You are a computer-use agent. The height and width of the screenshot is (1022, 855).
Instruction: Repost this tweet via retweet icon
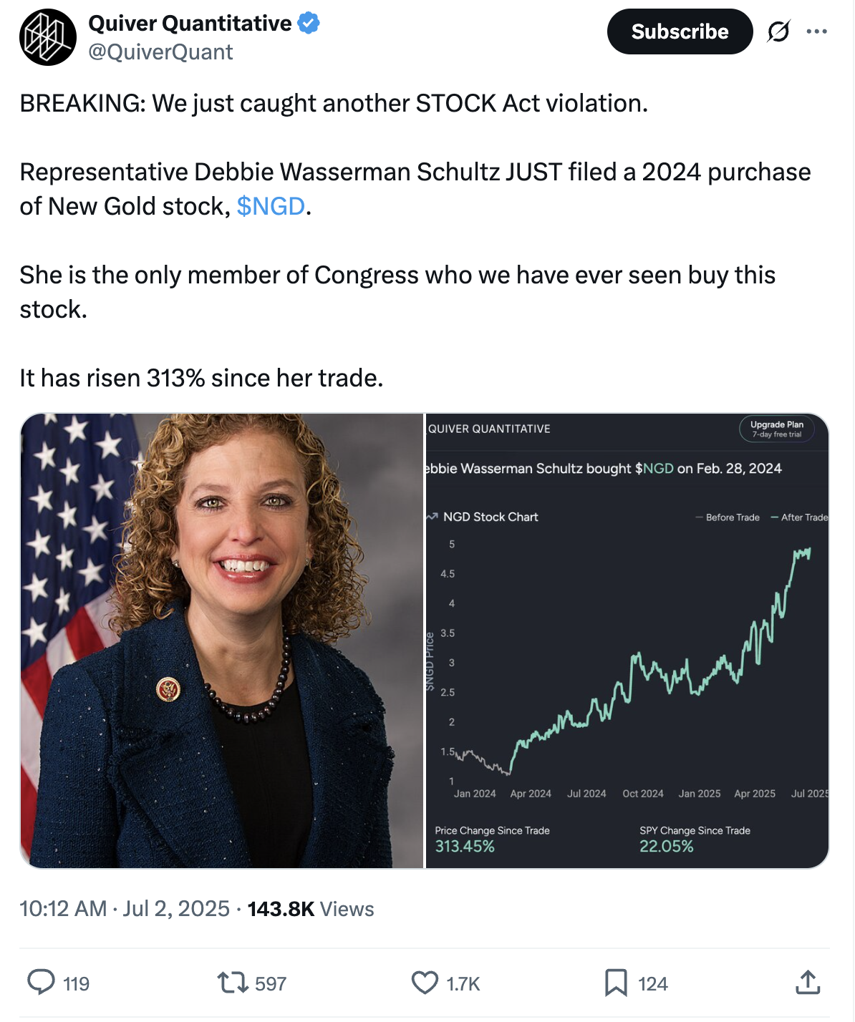tap(233, 983)
